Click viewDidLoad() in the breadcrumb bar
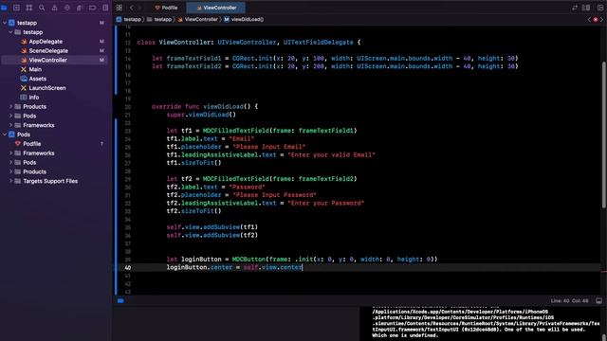This screenshot has width=607, height=341. [x=244, y=19]
